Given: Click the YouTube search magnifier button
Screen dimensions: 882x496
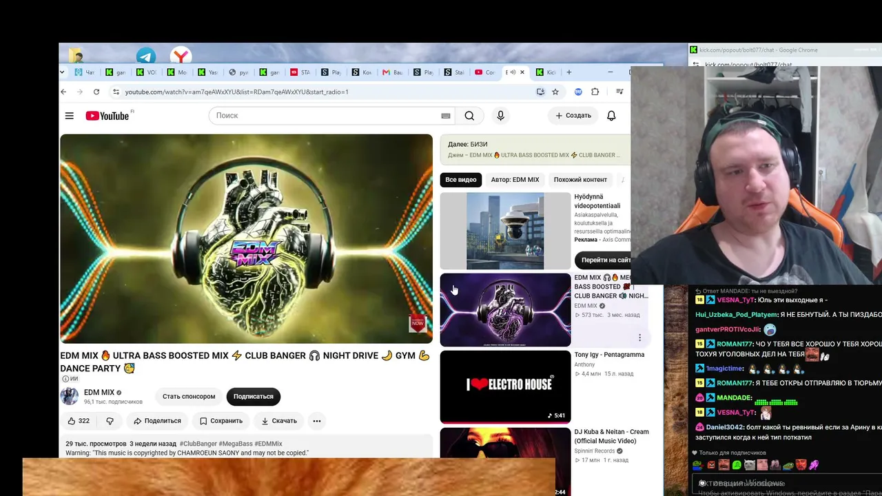Looking at the screenshot, I should [x=469, y=116].
